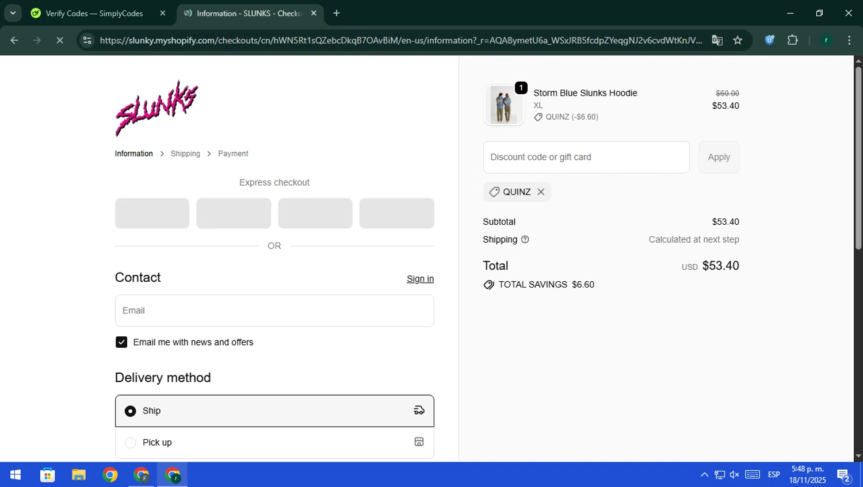Translate this page icon
This screenshot has height=487, width=863.
click(x=717, y=40)
